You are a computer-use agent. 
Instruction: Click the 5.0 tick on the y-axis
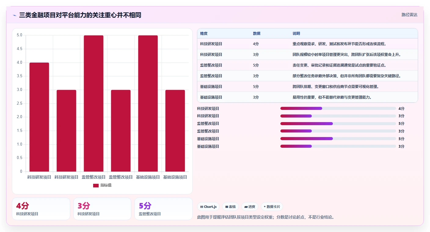[20, 35]
